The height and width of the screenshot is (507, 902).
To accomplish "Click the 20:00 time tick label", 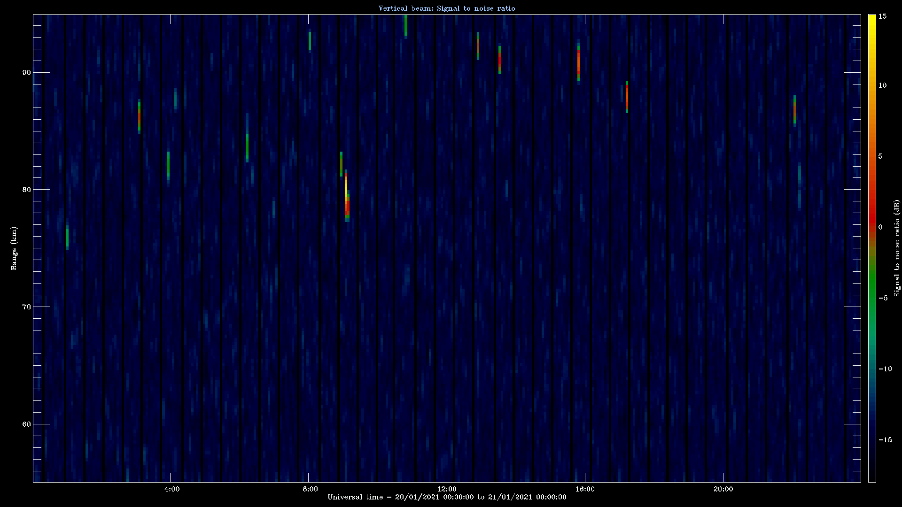I will coord(723,489).
